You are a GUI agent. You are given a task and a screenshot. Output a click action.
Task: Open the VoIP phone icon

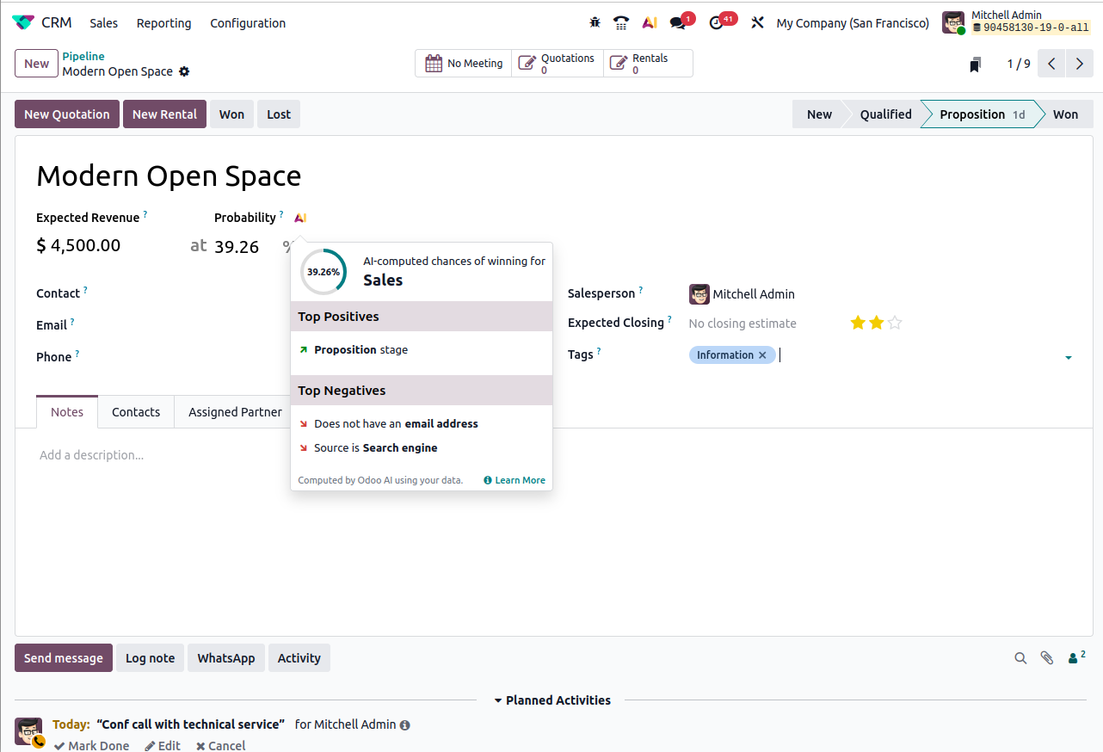point(621,23)
